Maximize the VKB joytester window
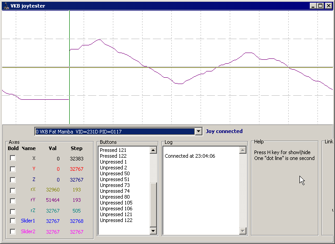Screen dimensions: 335x244 tap(320, 6)
